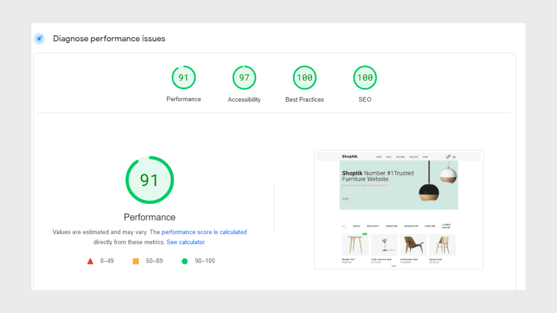This screenshot has height=313, width=557.
Task: Click the orange square 50–89 legend icon
Action: click(x=136, y=261)
